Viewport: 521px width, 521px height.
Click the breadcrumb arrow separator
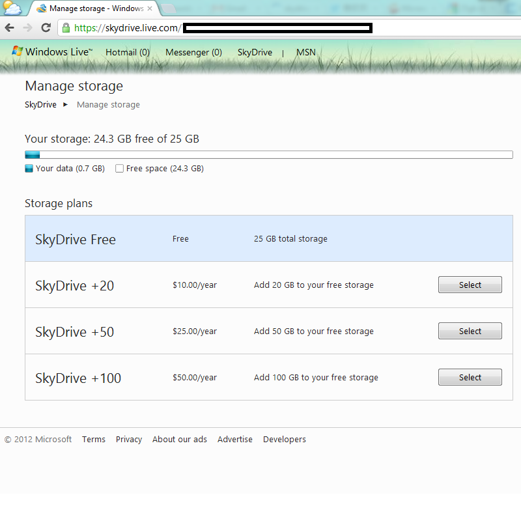click(x=66, y=105)
